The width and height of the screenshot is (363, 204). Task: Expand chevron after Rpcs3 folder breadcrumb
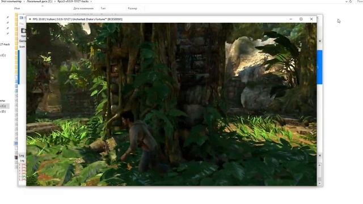(x=91, y=1)
